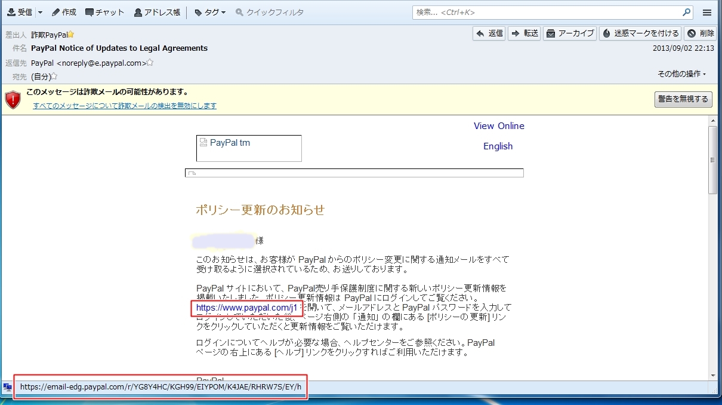The height and width of the screenshot is (405, 722).
Task: Click the heading ポリシー更新のお知らせ
Action: tap(260, 210)
